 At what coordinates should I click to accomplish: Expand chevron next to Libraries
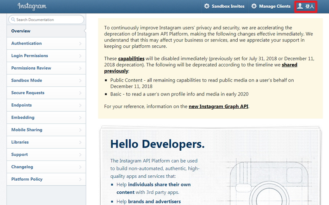[x=80, y=142]
